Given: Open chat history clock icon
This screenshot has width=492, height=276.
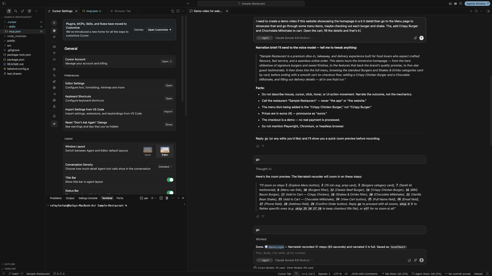Looking at the screenshot, I should coord(476,11).
